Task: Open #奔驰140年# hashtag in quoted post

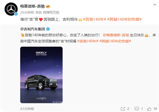Action: click(88, 41)
